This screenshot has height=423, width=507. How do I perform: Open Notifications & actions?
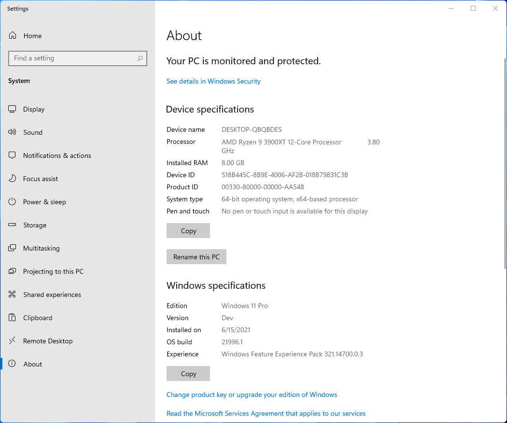[x=57, y=155]
